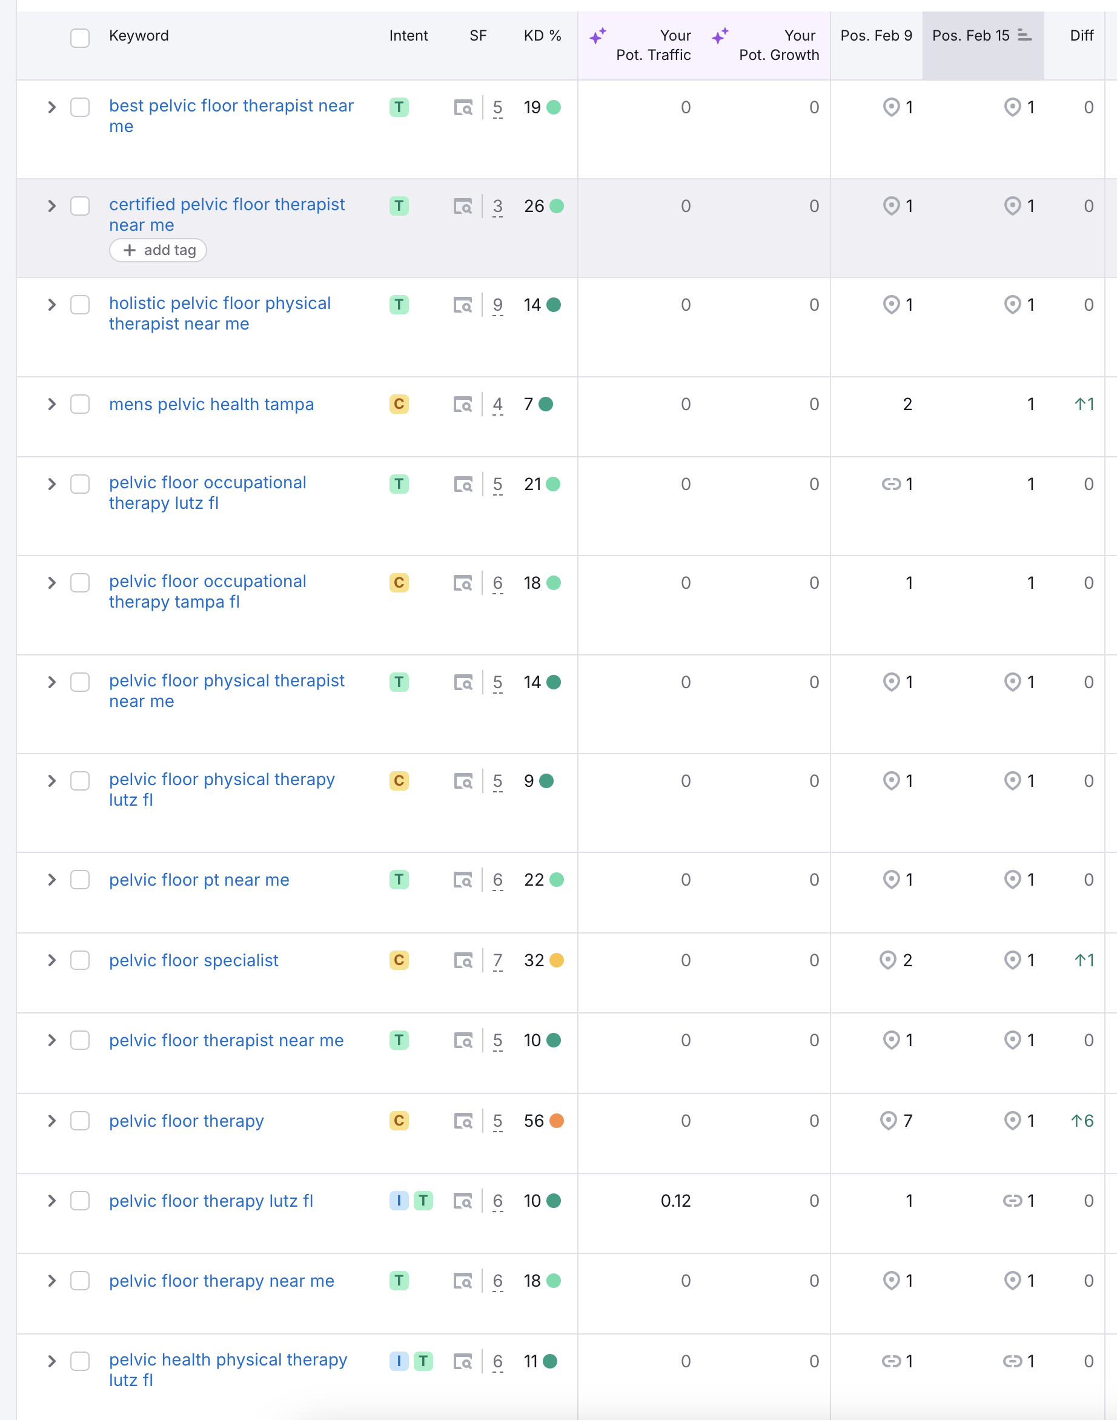
Task: Click the Informational intent badge for "pelvic floor therapy lutz fl"
Action: coord(398,1201)
